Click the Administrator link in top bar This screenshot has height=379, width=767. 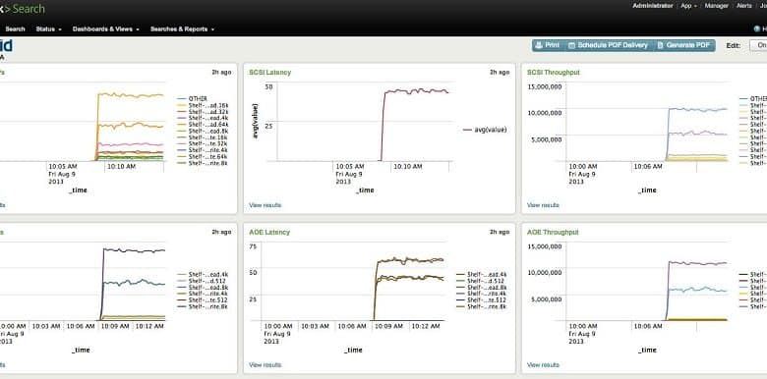coord(653,6)
